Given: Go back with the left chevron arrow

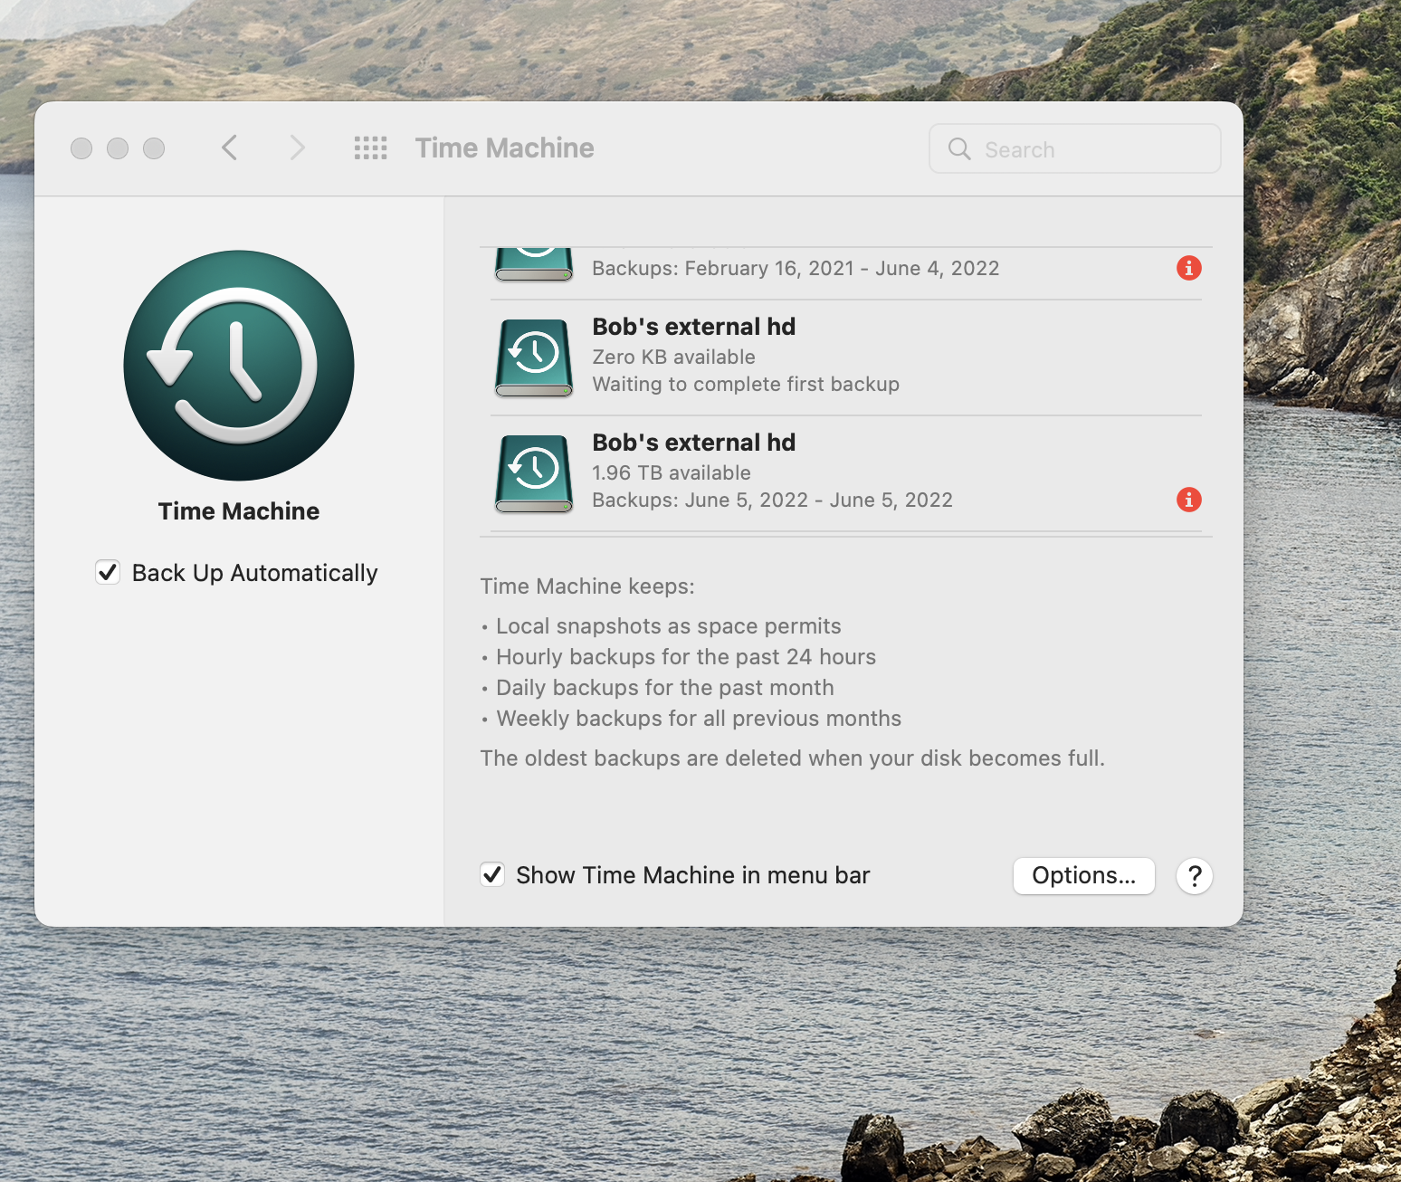Looking at the screenshot, I should 230,148.
